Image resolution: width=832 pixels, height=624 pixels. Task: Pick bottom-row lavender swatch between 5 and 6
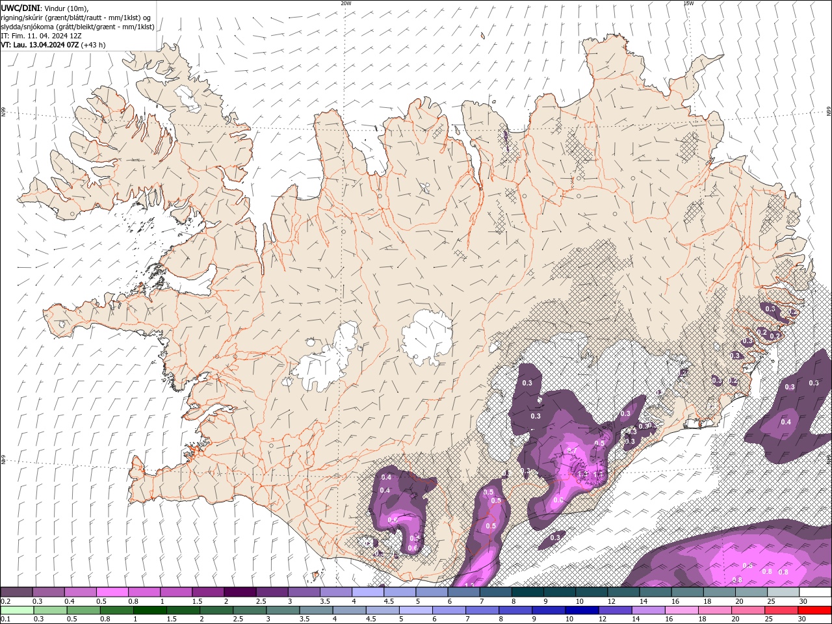[415, 610]
